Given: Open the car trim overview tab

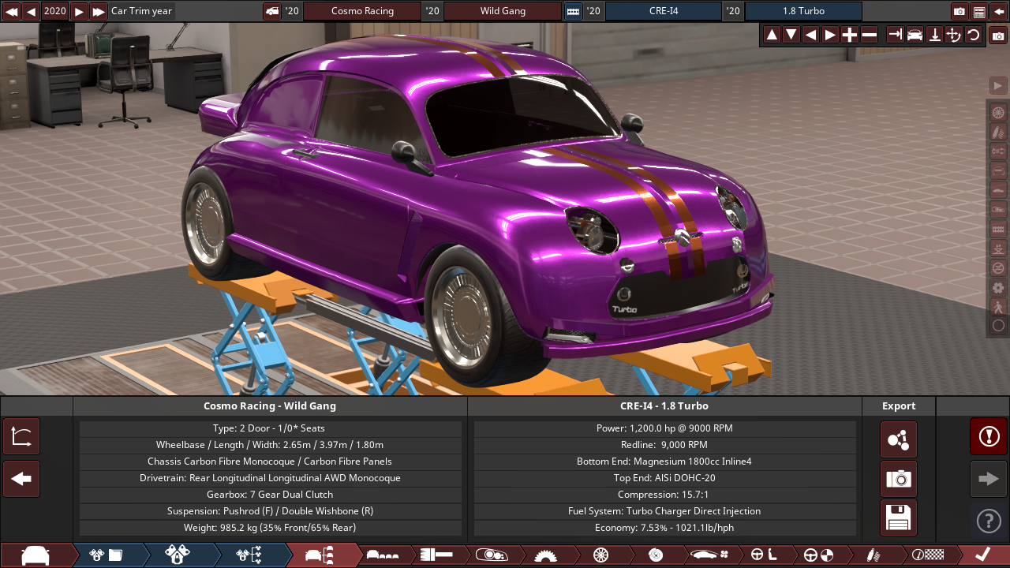Looking at the screenshot, I should click(x=321, y=555).
